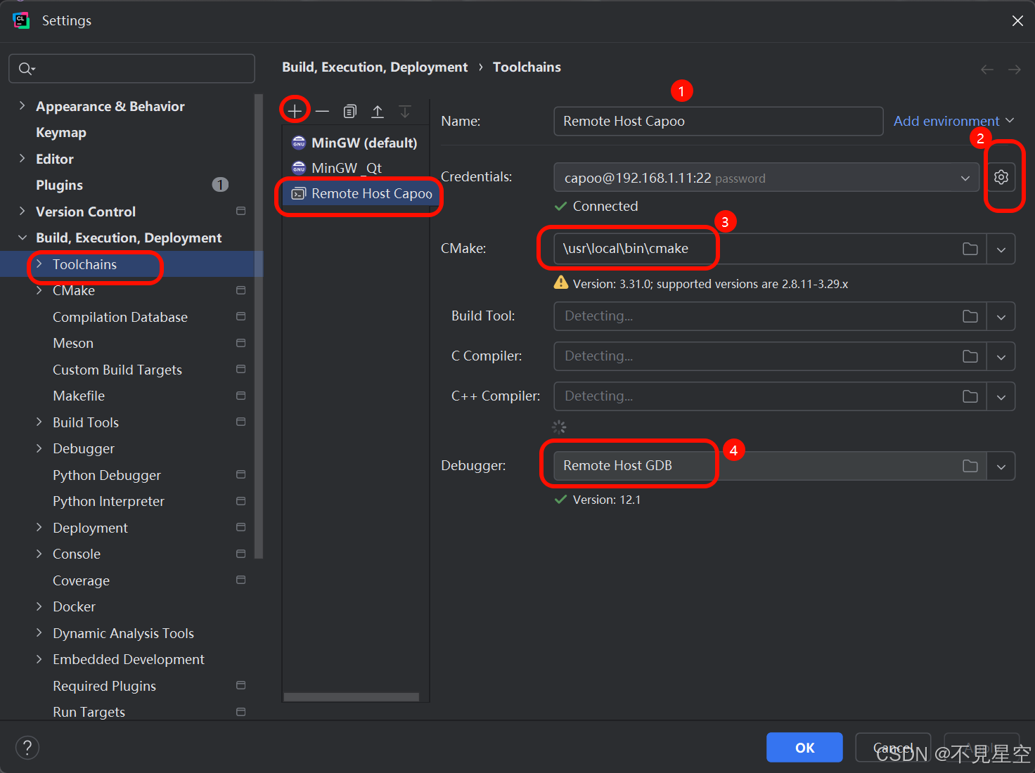The image size is (1035, 773).
Task: Browse for the Debugger with the folder icon
Action: click(970, 466)
